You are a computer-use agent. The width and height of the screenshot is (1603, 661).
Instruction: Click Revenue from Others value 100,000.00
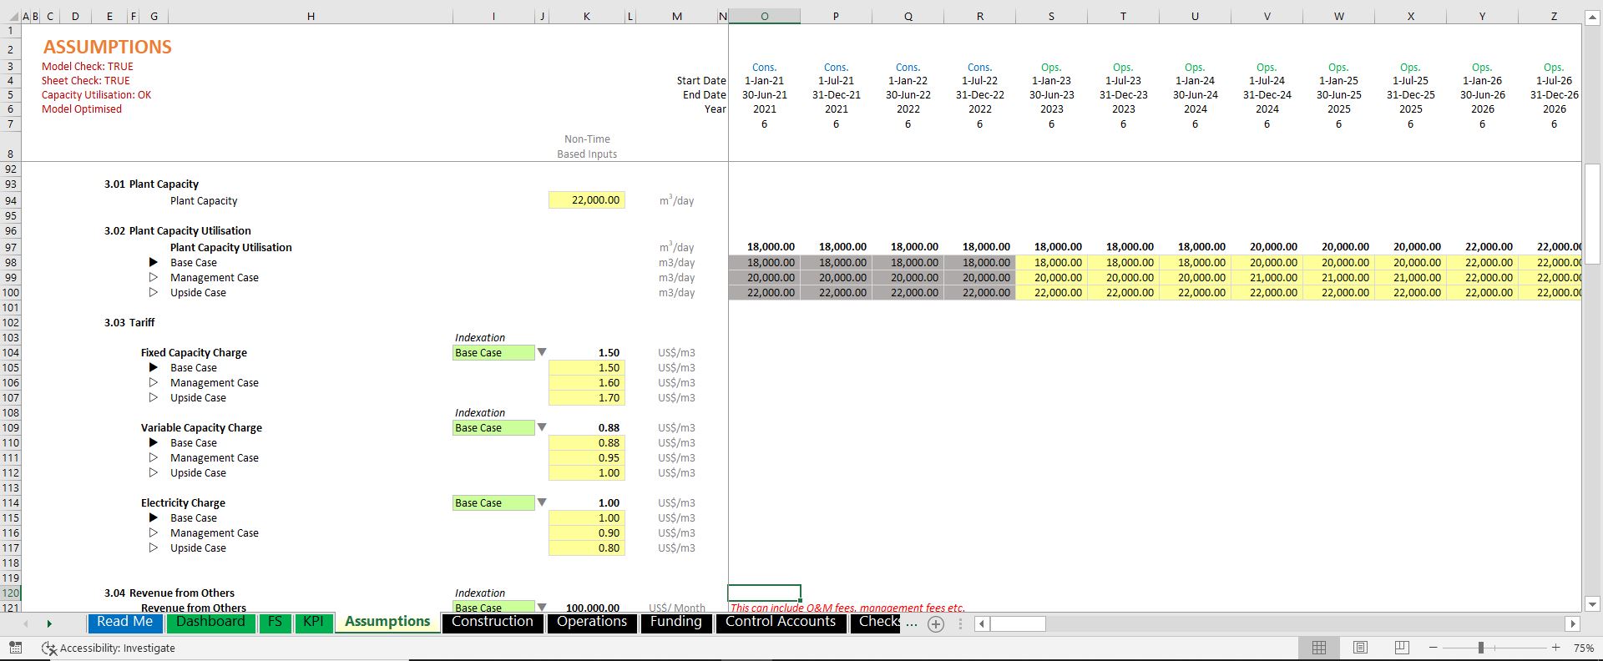pyautogui.click(x=593, y=608)
